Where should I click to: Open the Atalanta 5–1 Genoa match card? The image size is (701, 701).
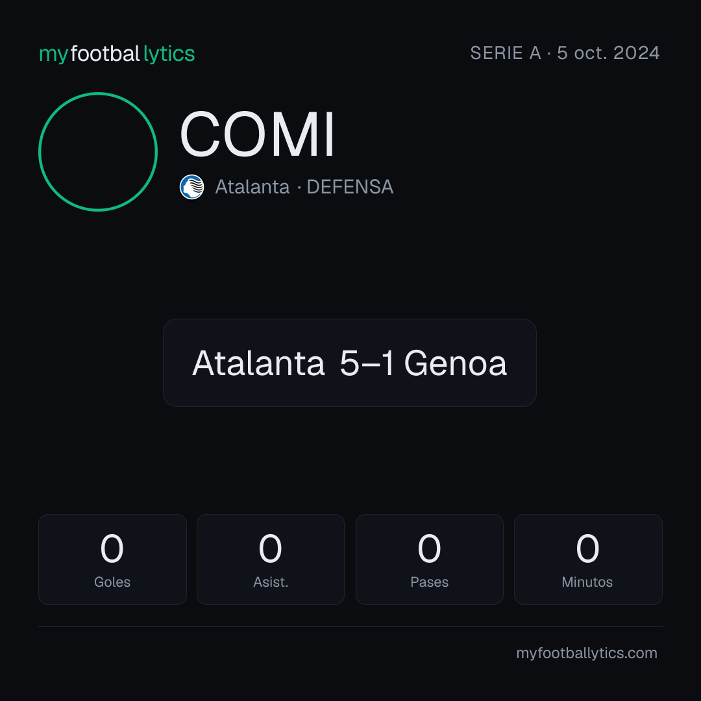coord(350,363)
